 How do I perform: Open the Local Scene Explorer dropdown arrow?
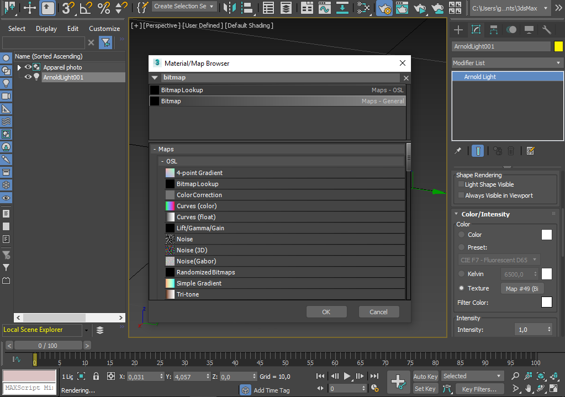(x=86, y=330)
